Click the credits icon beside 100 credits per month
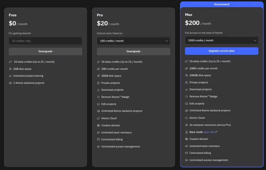 click(x=98, y=69)
